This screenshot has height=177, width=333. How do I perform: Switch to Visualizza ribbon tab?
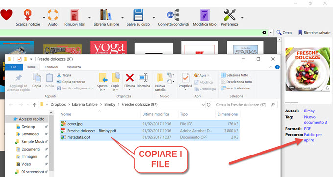73,67
